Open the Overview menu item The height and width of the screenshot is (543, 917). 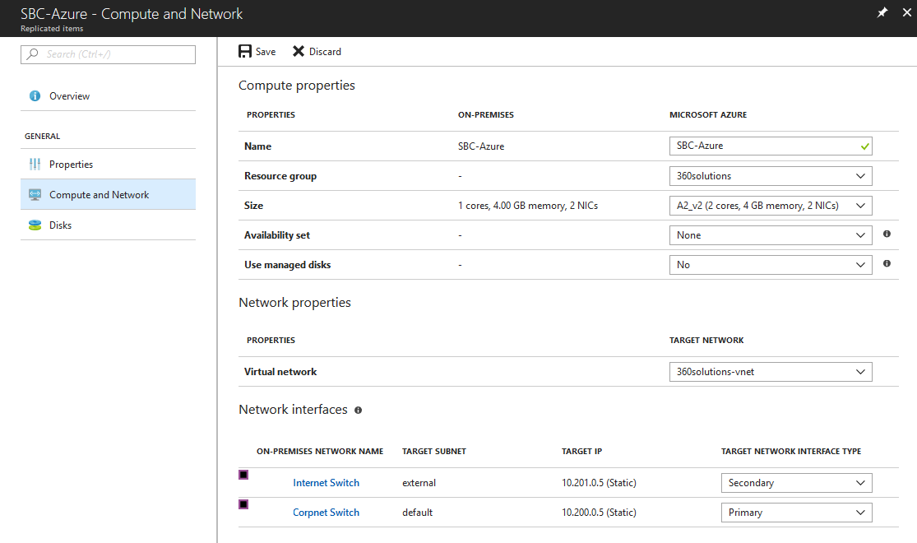[x=109, y=96]
